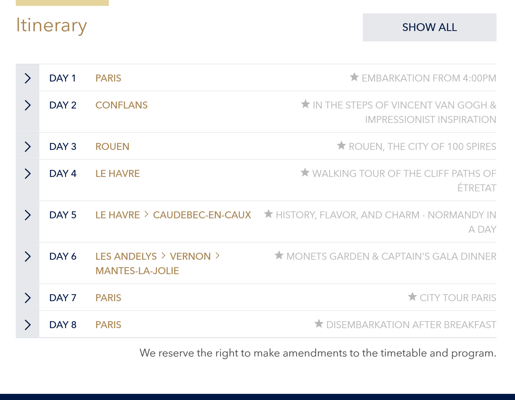The height and width of the screenshot is (400, 515).
Task: Click the Vernon stop on Day 6
Action: (x=190, y=256)
